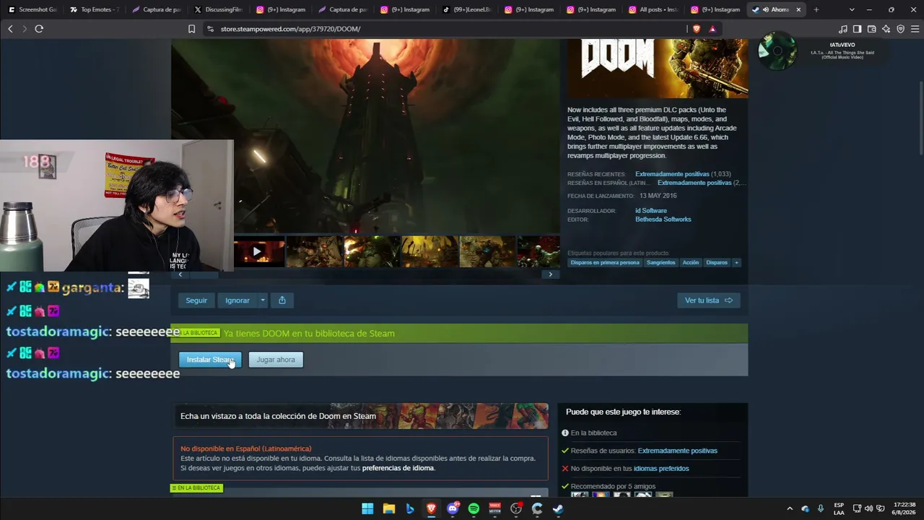Open Ver tu lista wishlist button
The image size is (924, 520).
pyautogui.click(x=708, y=300)
